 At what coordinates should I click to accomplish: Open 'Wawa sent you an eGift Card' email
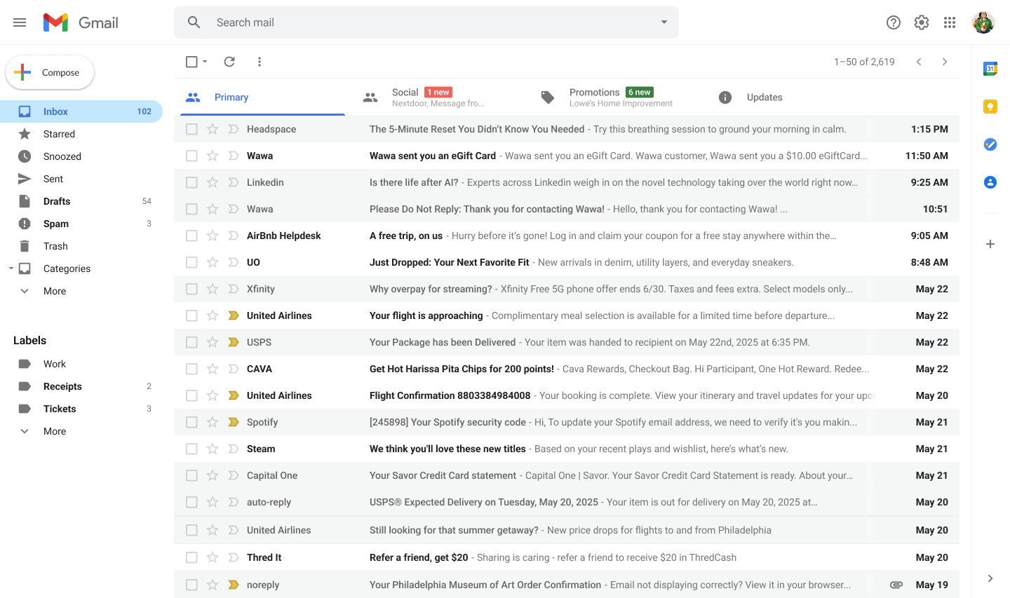pos(567,156)
